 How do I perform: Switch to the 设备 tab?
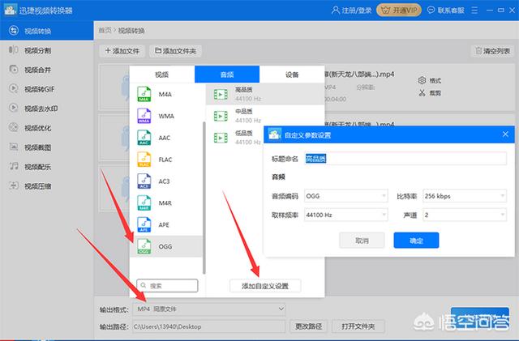click(x=292, y=75)
